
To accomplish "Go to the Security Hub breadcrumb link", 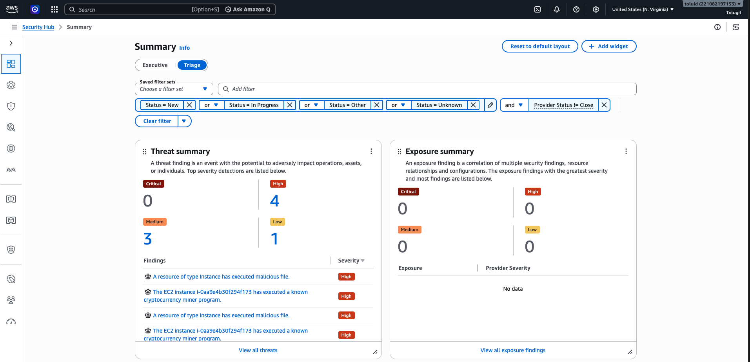I will point(38,27).
